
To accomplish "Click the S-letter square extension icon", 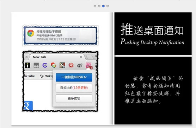I will [x=62, y=65].
